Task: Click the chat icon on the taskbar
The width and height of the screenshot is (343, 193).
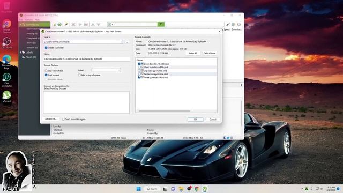Action: click(173, 189)
